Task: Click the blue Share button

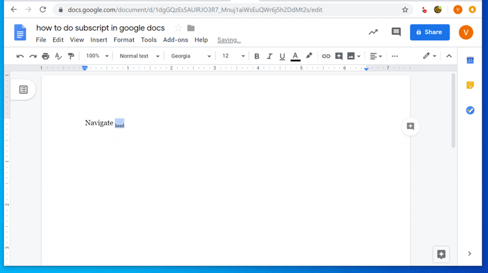Action: point(429,32)
